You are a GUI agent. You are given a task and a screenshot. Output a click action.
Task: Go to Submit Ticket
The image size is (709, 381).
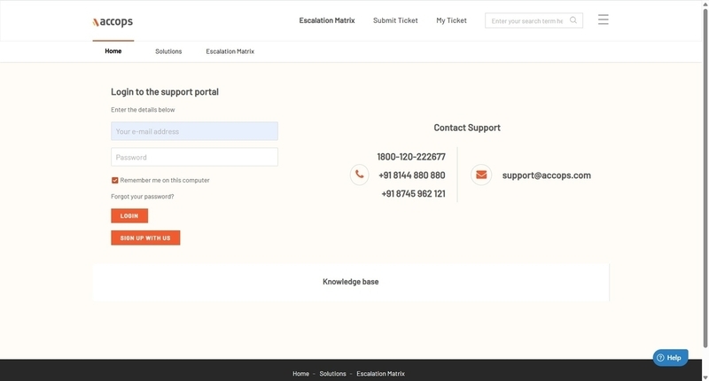coord(395,20)
